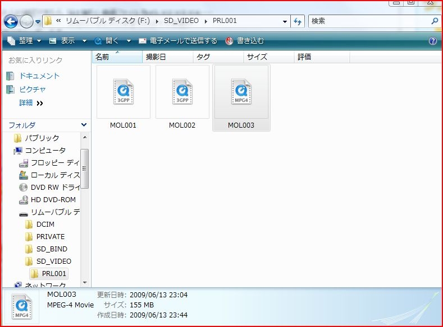This screenshot has height=327, width=443.
Task: Click PRL001 in the address path
Action: [x=225, y=21]
